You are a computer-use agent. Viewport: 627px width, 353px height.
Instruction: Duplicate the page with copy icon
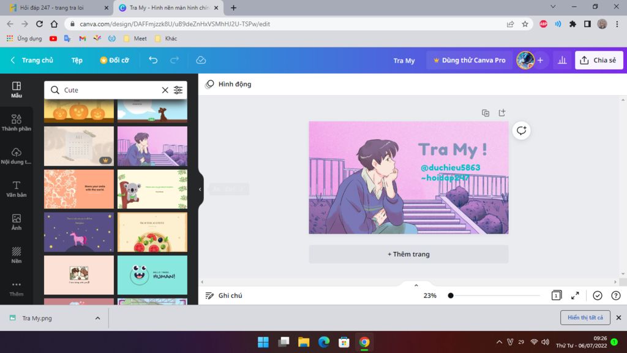tap(486, 113)
